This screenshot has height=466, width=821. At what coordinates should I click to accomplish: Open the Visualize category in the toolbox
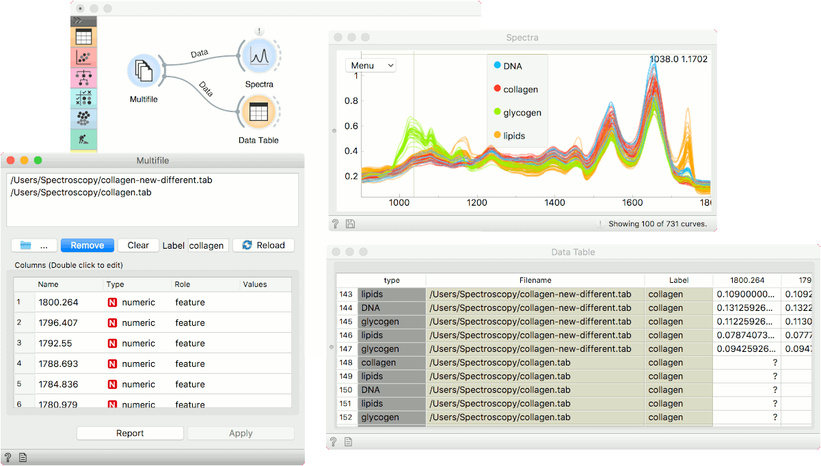point(83,57)
